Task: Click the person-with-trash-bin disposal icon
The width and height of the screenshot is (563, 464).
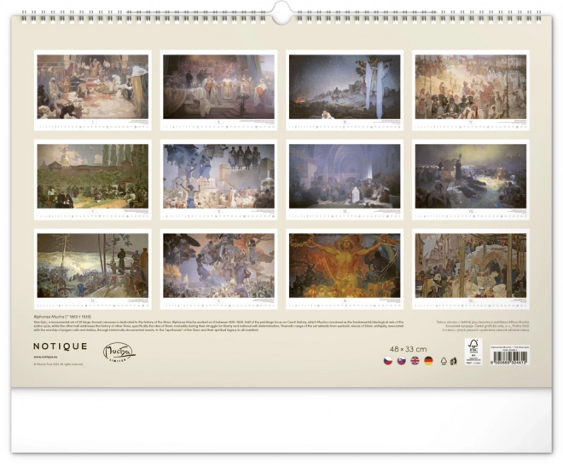Action: click(x=454, y=361)
